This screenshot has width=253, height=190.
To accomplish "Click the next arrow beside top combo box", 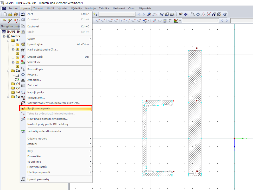I will [x=143, y=15].
